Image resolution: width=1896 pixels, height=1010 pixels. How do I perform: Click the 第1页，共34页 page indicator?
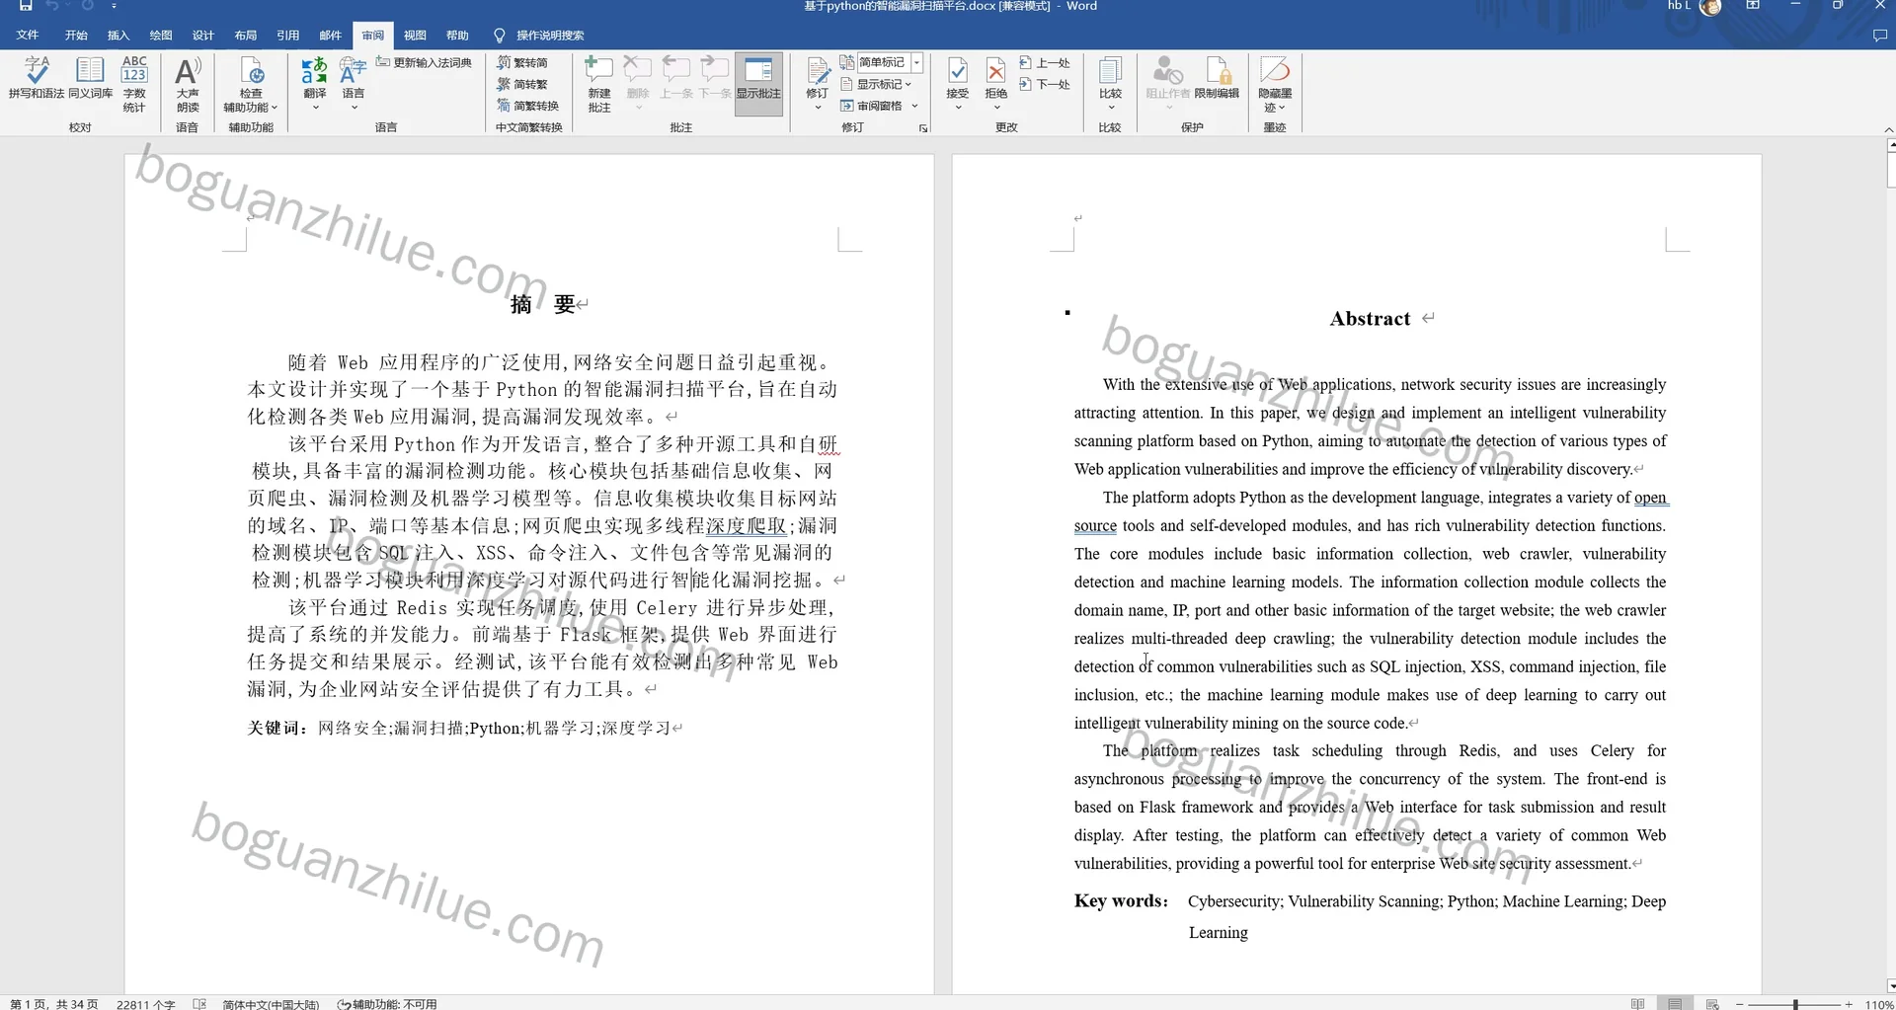coord(54,1003)
